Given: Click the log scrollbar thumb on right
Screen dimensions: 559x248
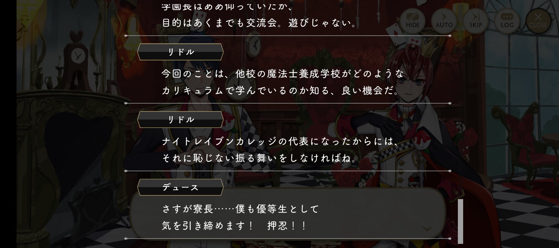Looking at the screenshot, I should (x=460, y=221).
